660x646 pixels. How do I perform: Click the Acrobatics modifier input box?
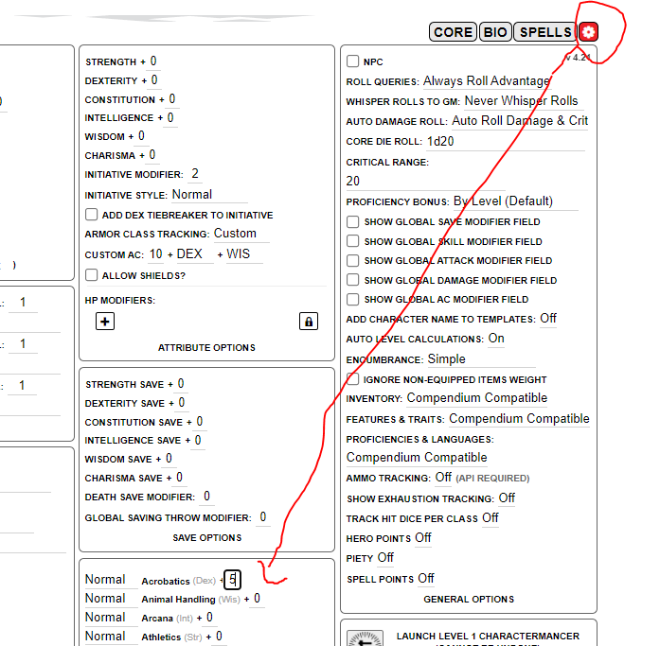(x=233, y=580)
